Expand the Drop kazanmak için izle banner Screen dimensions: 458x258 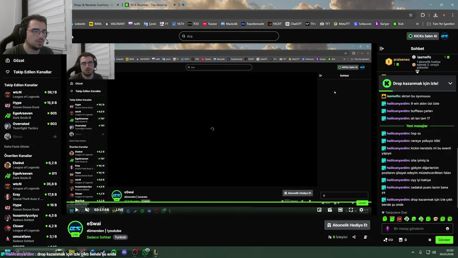450,83
